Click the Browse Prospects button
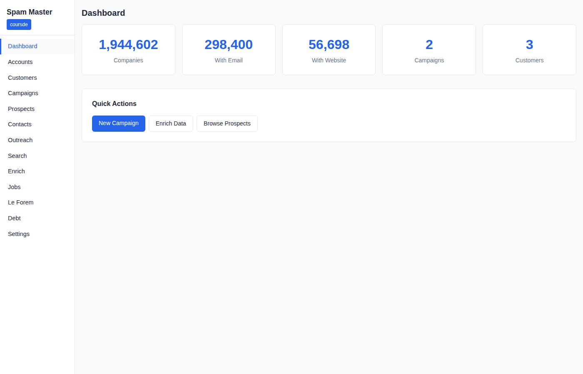The image size is (583, 374). (x=227, y=123)
